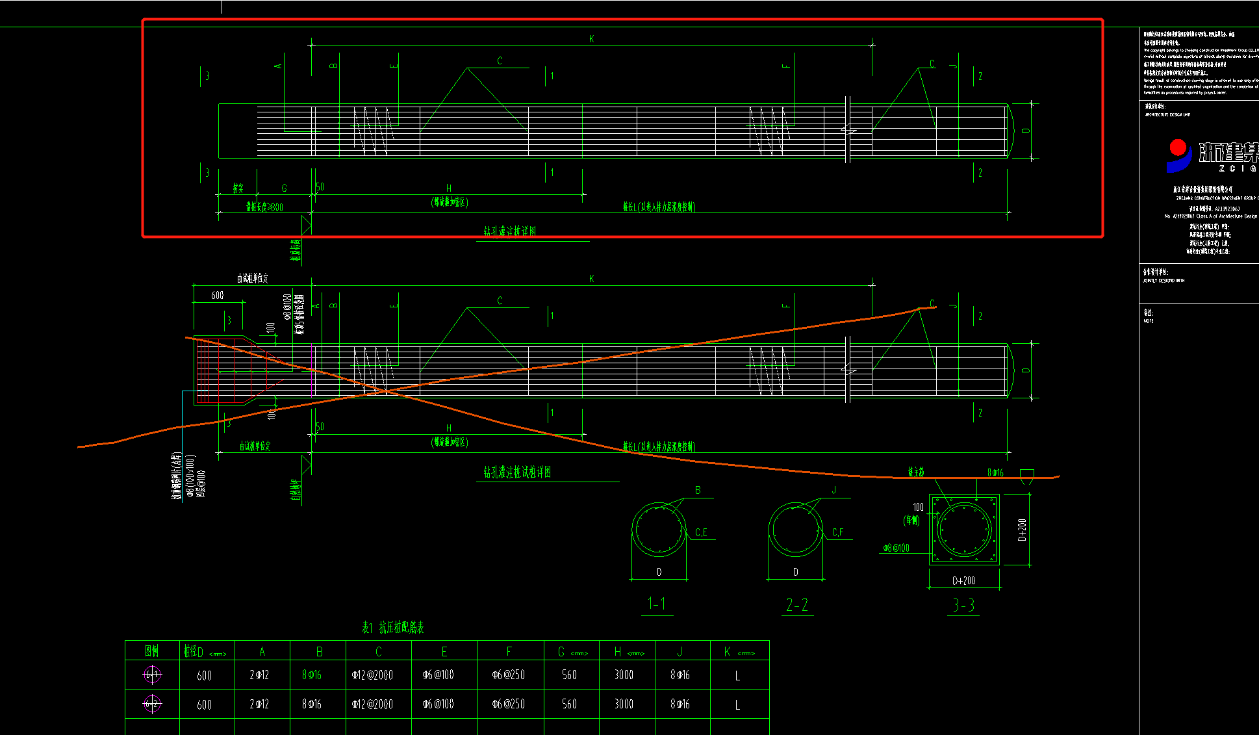Select the 6-1 pile legend symbol in table
The image size is (1259, 735).
[x=152, y=675]
